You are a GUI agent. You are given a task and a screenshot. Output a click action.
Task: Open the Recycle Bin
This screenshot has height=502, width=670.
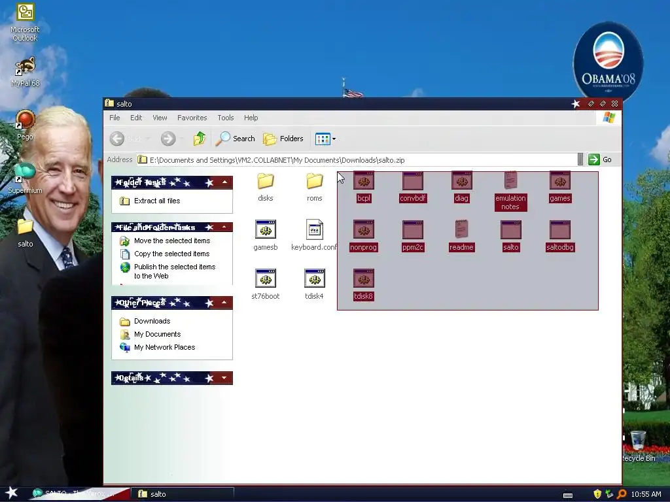point(639,446)
